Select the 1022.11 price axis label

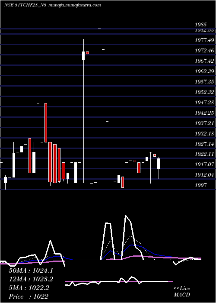(x=204, y=154)
